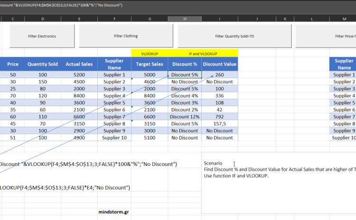Select the highlighted column H header
The width and height of the screenshot is (356, 220).
(185, 19)
